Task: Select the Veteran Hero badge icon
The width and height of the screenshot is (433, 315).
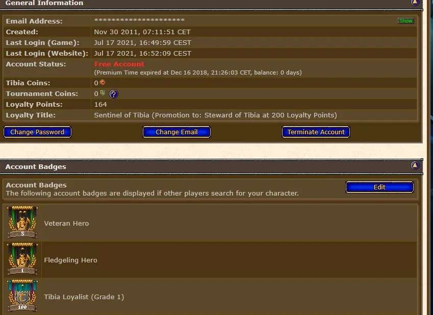Action: (x=22, y=222)
